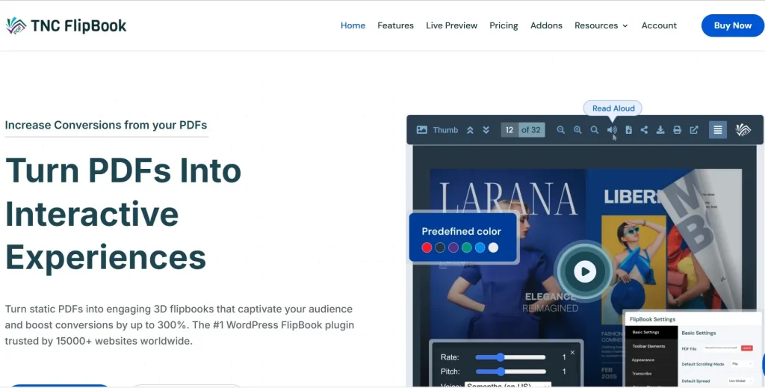The height and width of the screenshot is (388, 765).
Task: Toggle the Thumb thumbnails view
Action: pyautogui.click(x=437, y=130)
